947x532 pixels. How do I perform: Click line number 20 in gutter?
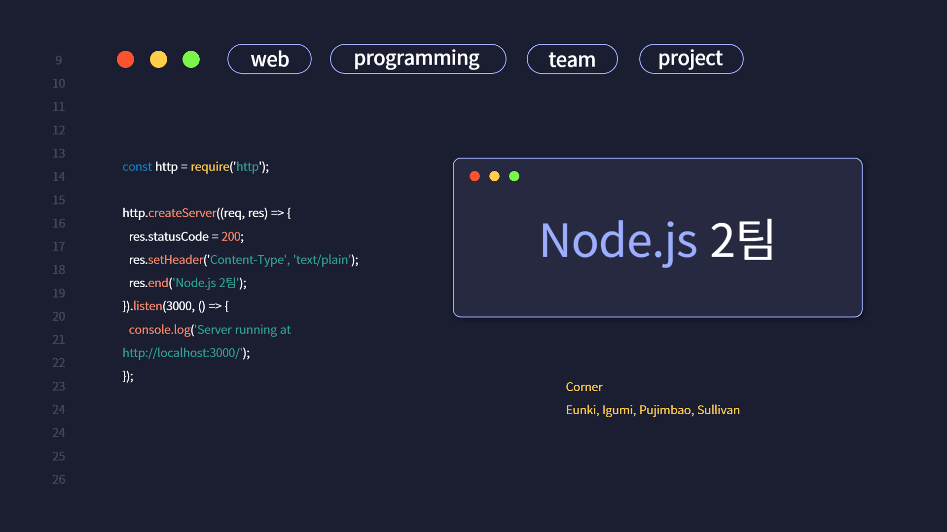pyautogui.click(x=59, y=316)
